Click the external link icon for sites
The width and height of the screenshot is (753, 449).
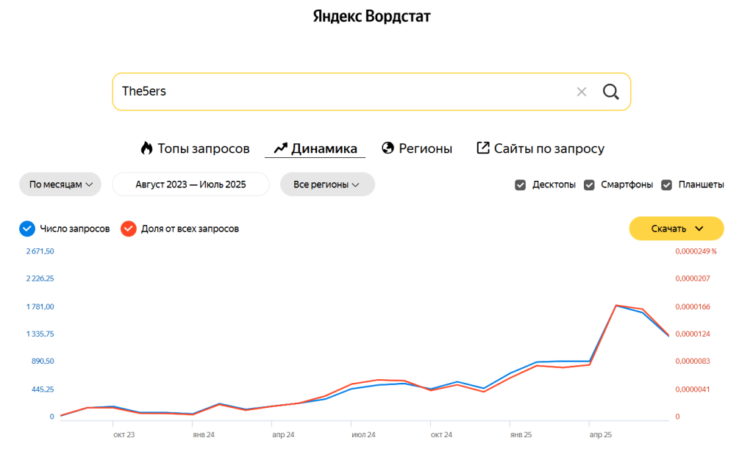(483, 148)
